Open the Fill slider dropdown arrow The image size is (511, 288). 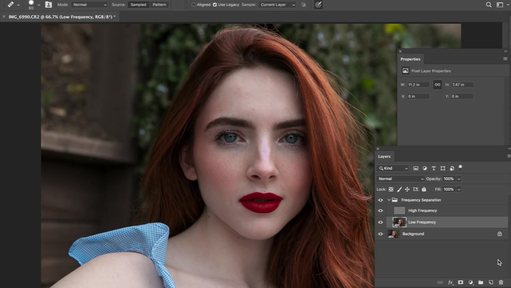click(459, 189)
